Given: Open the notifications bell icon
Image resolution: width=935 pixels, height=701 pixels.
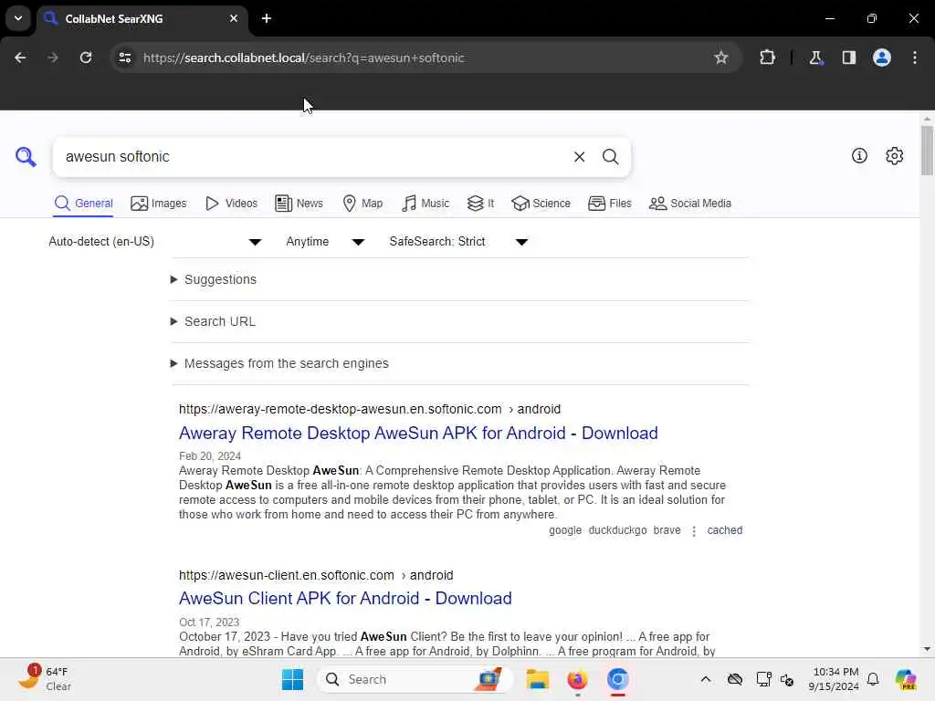Looking at the screenshot, I should click(x=873, y=679).
